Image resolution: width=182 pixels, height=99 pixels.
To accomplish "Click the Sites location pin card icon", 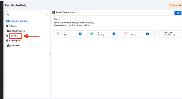I will (58, 34).
